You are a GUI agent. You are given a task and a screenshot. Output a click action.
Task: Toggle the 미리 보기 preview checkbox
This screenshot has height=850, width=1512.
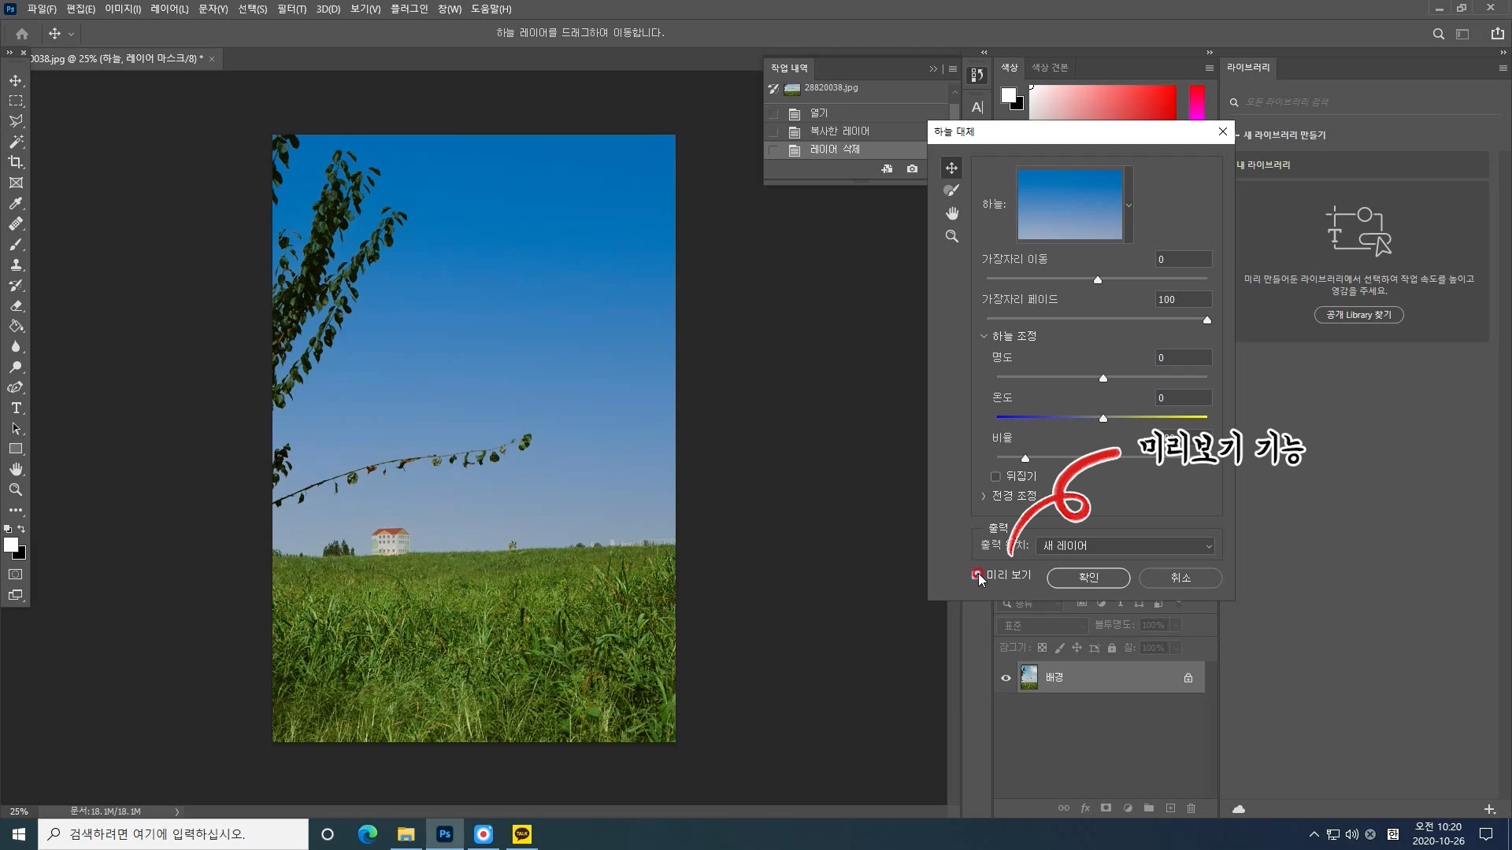pos(977,575)
